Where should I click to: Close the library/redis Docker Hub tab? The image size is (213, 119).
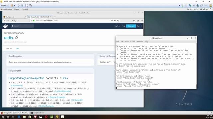click(x=50, y=17)
